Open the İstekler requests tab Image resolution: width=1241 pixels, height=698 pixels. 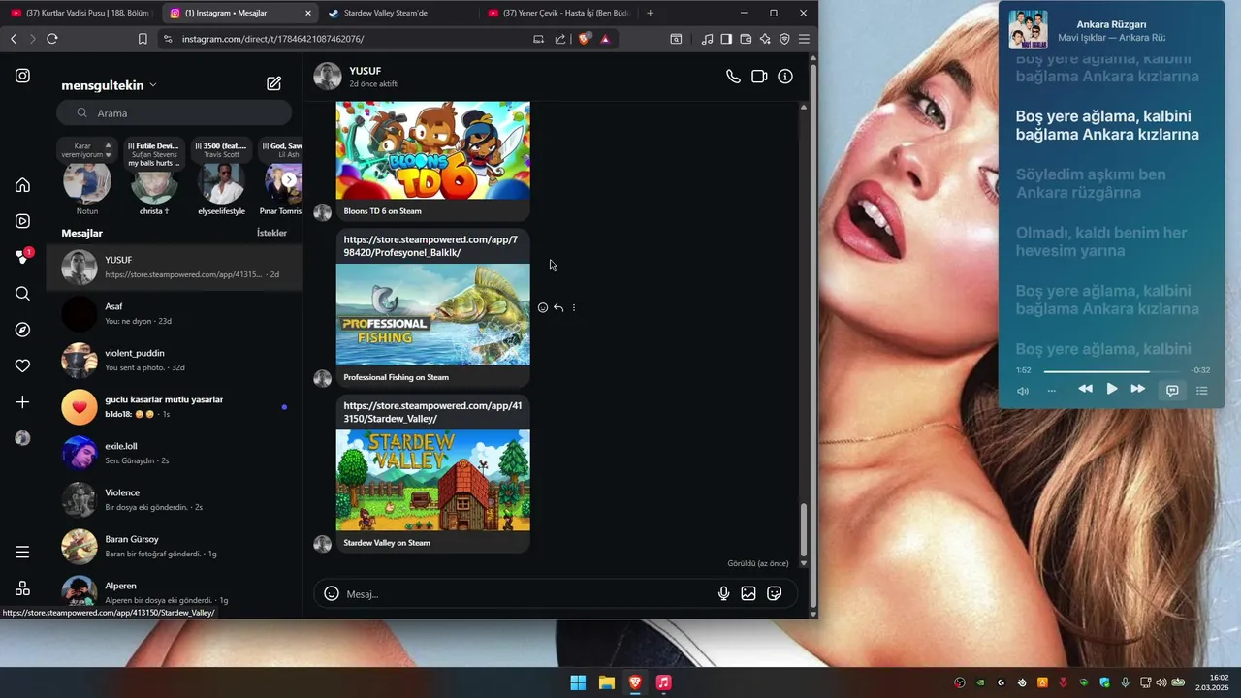pyautogui.click(x=271, y=233)
